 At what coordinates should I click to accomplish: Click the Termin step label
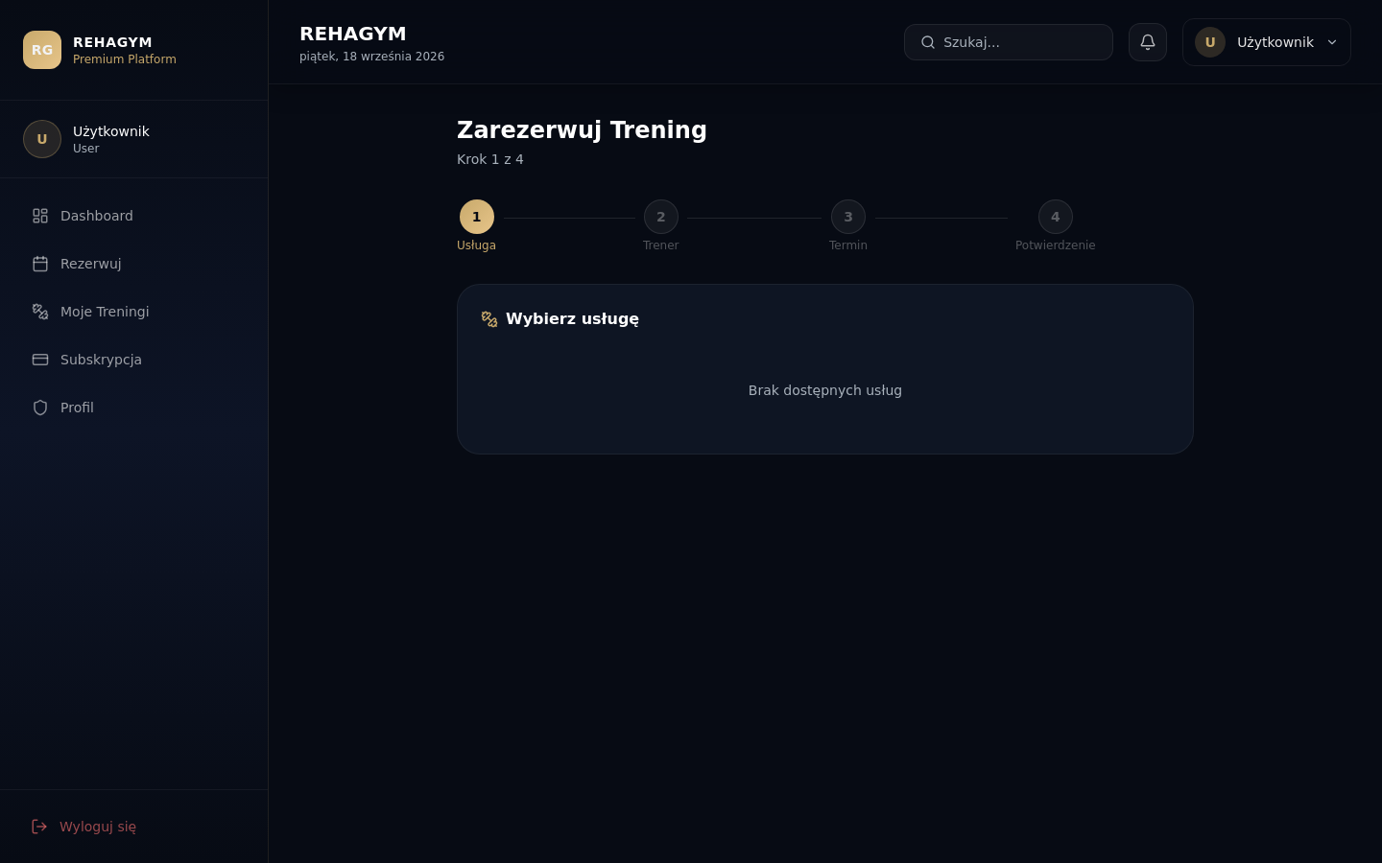[848, 245]
